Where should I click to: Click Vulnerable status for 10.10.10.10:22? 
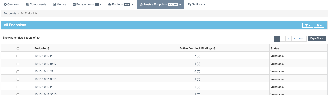click(x=277, y=56)
